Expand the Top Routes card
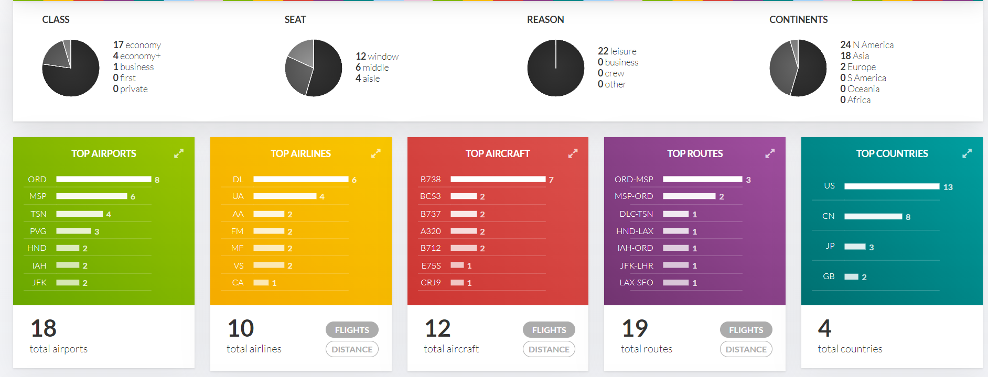Screen dimensions: 988x377 [770, 153]
